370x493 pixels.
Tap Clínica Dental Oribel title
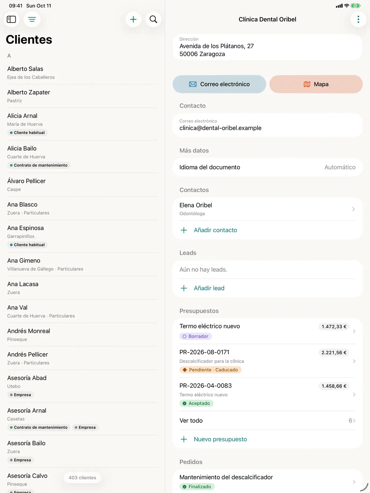pyautogui.click(x=268, y=19)
